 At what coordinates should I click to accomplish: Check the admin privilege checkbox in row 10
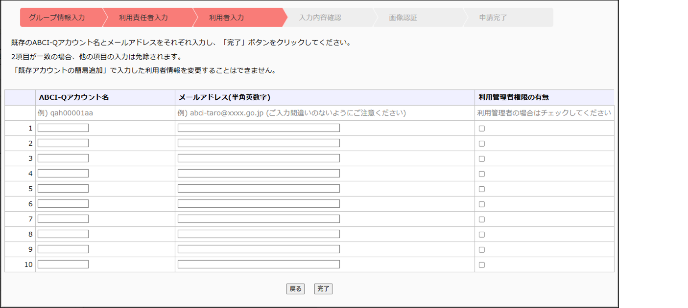482,265
